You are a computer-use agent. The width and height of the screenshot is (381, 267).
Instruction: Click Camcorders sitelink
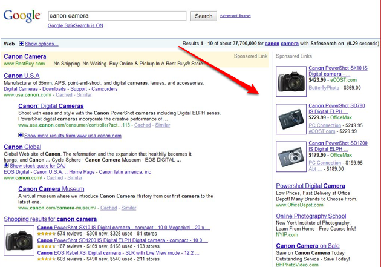pyautogui.click(x=105, y=89)
